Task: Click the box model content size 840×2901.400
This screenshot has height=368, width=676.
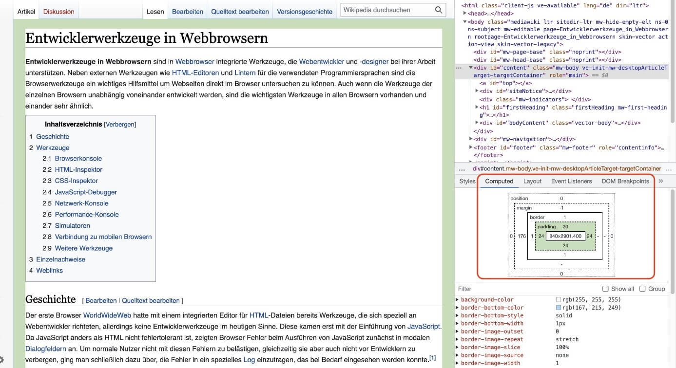Action: pos(565,236)
